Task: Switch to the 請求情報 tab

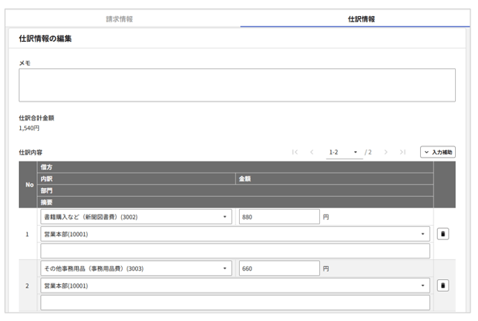Action: coord(120,19)
